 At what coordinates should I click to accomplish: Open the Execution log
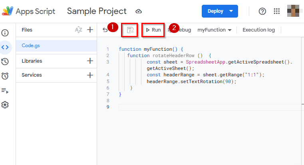point(258,30)
